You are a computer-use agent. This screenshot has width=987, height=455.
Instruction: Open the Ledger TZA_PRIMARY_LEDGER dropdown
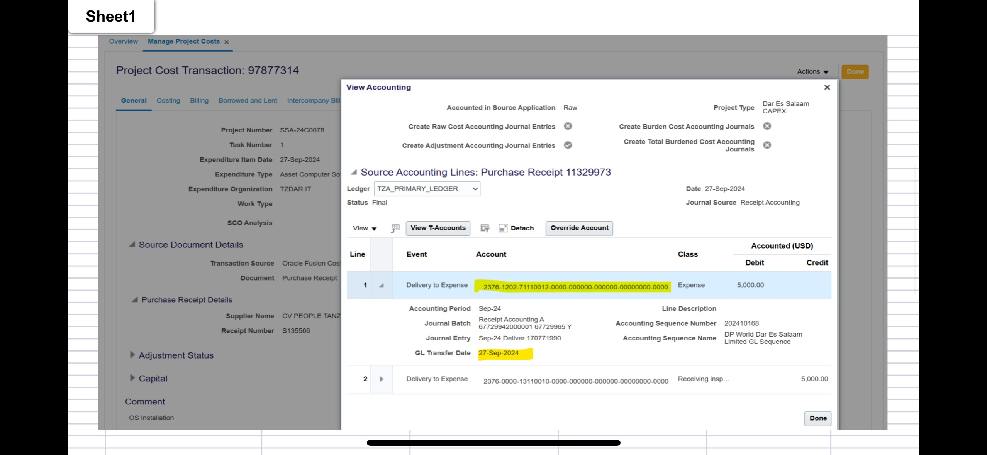[x=427, y=189]
